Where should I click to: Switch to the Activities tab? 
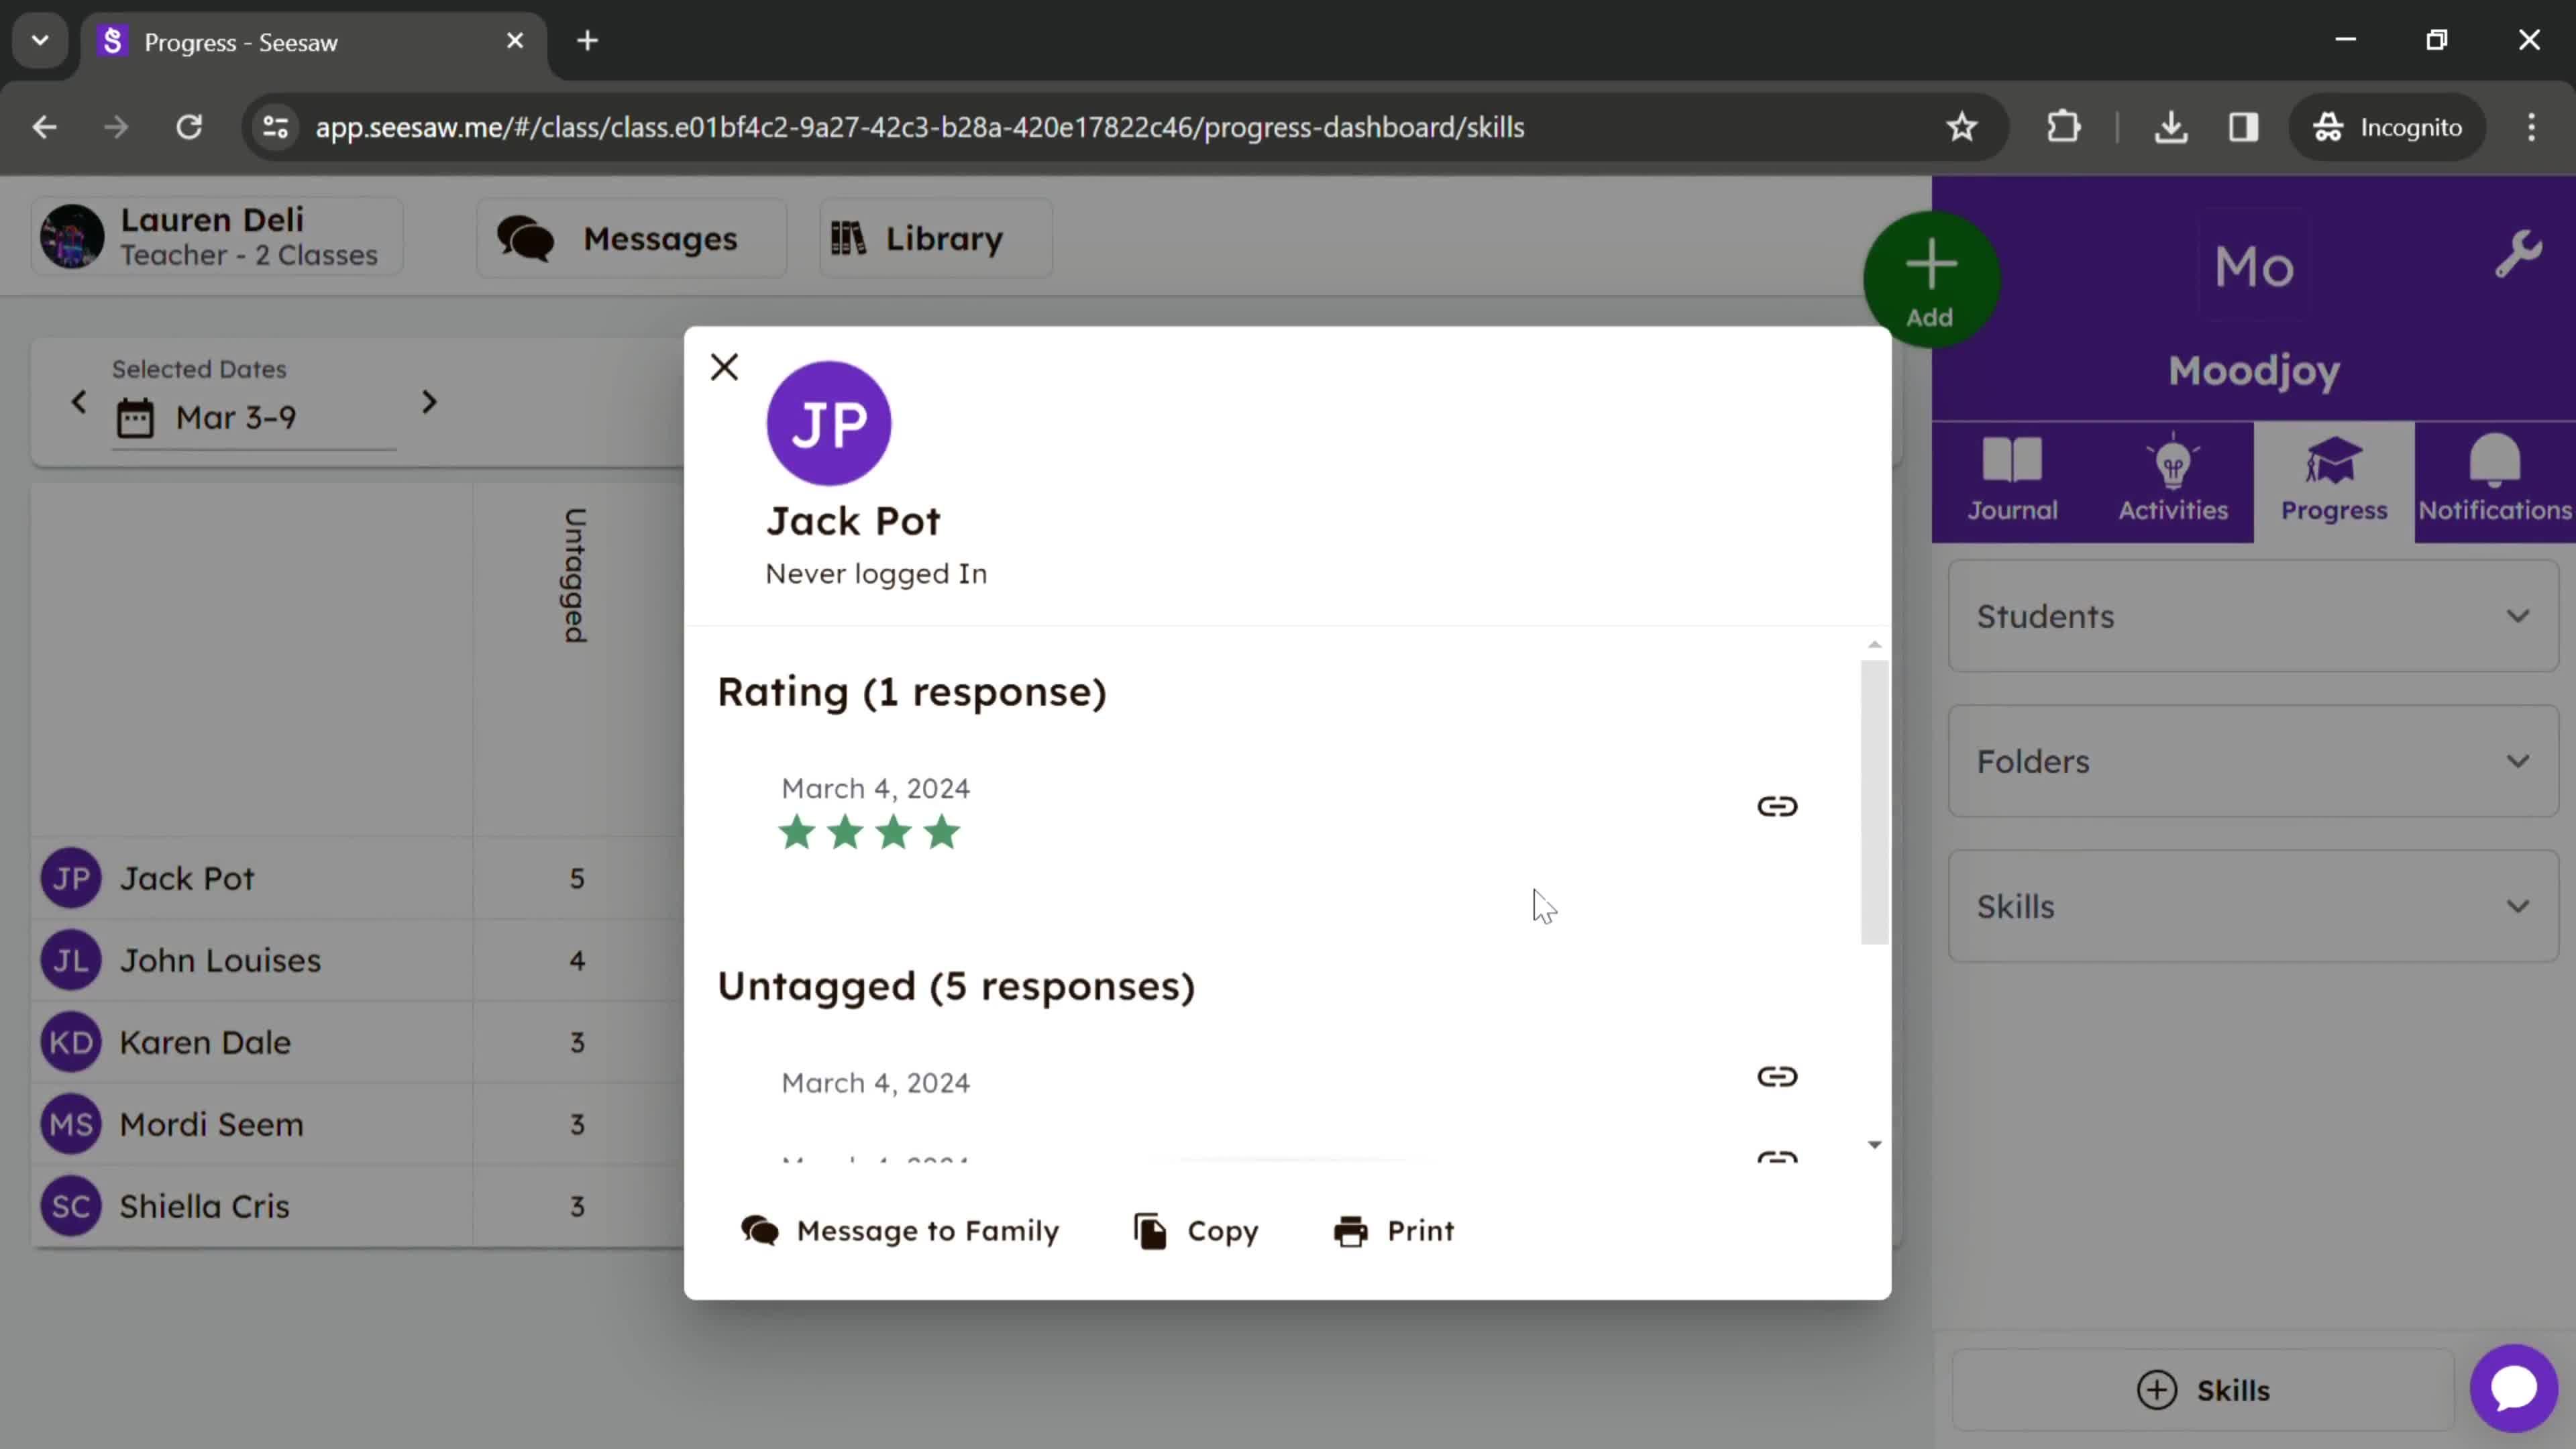coord(2172,481)
